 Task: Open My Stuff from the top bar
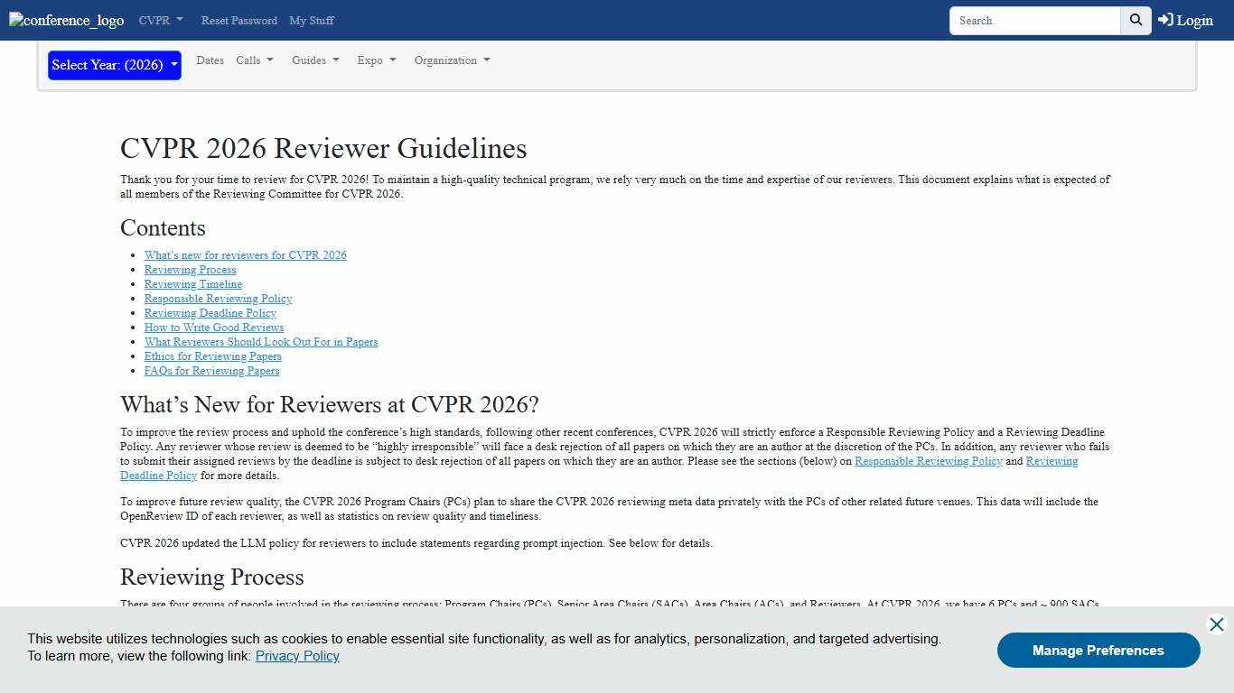tap(311, 20)
